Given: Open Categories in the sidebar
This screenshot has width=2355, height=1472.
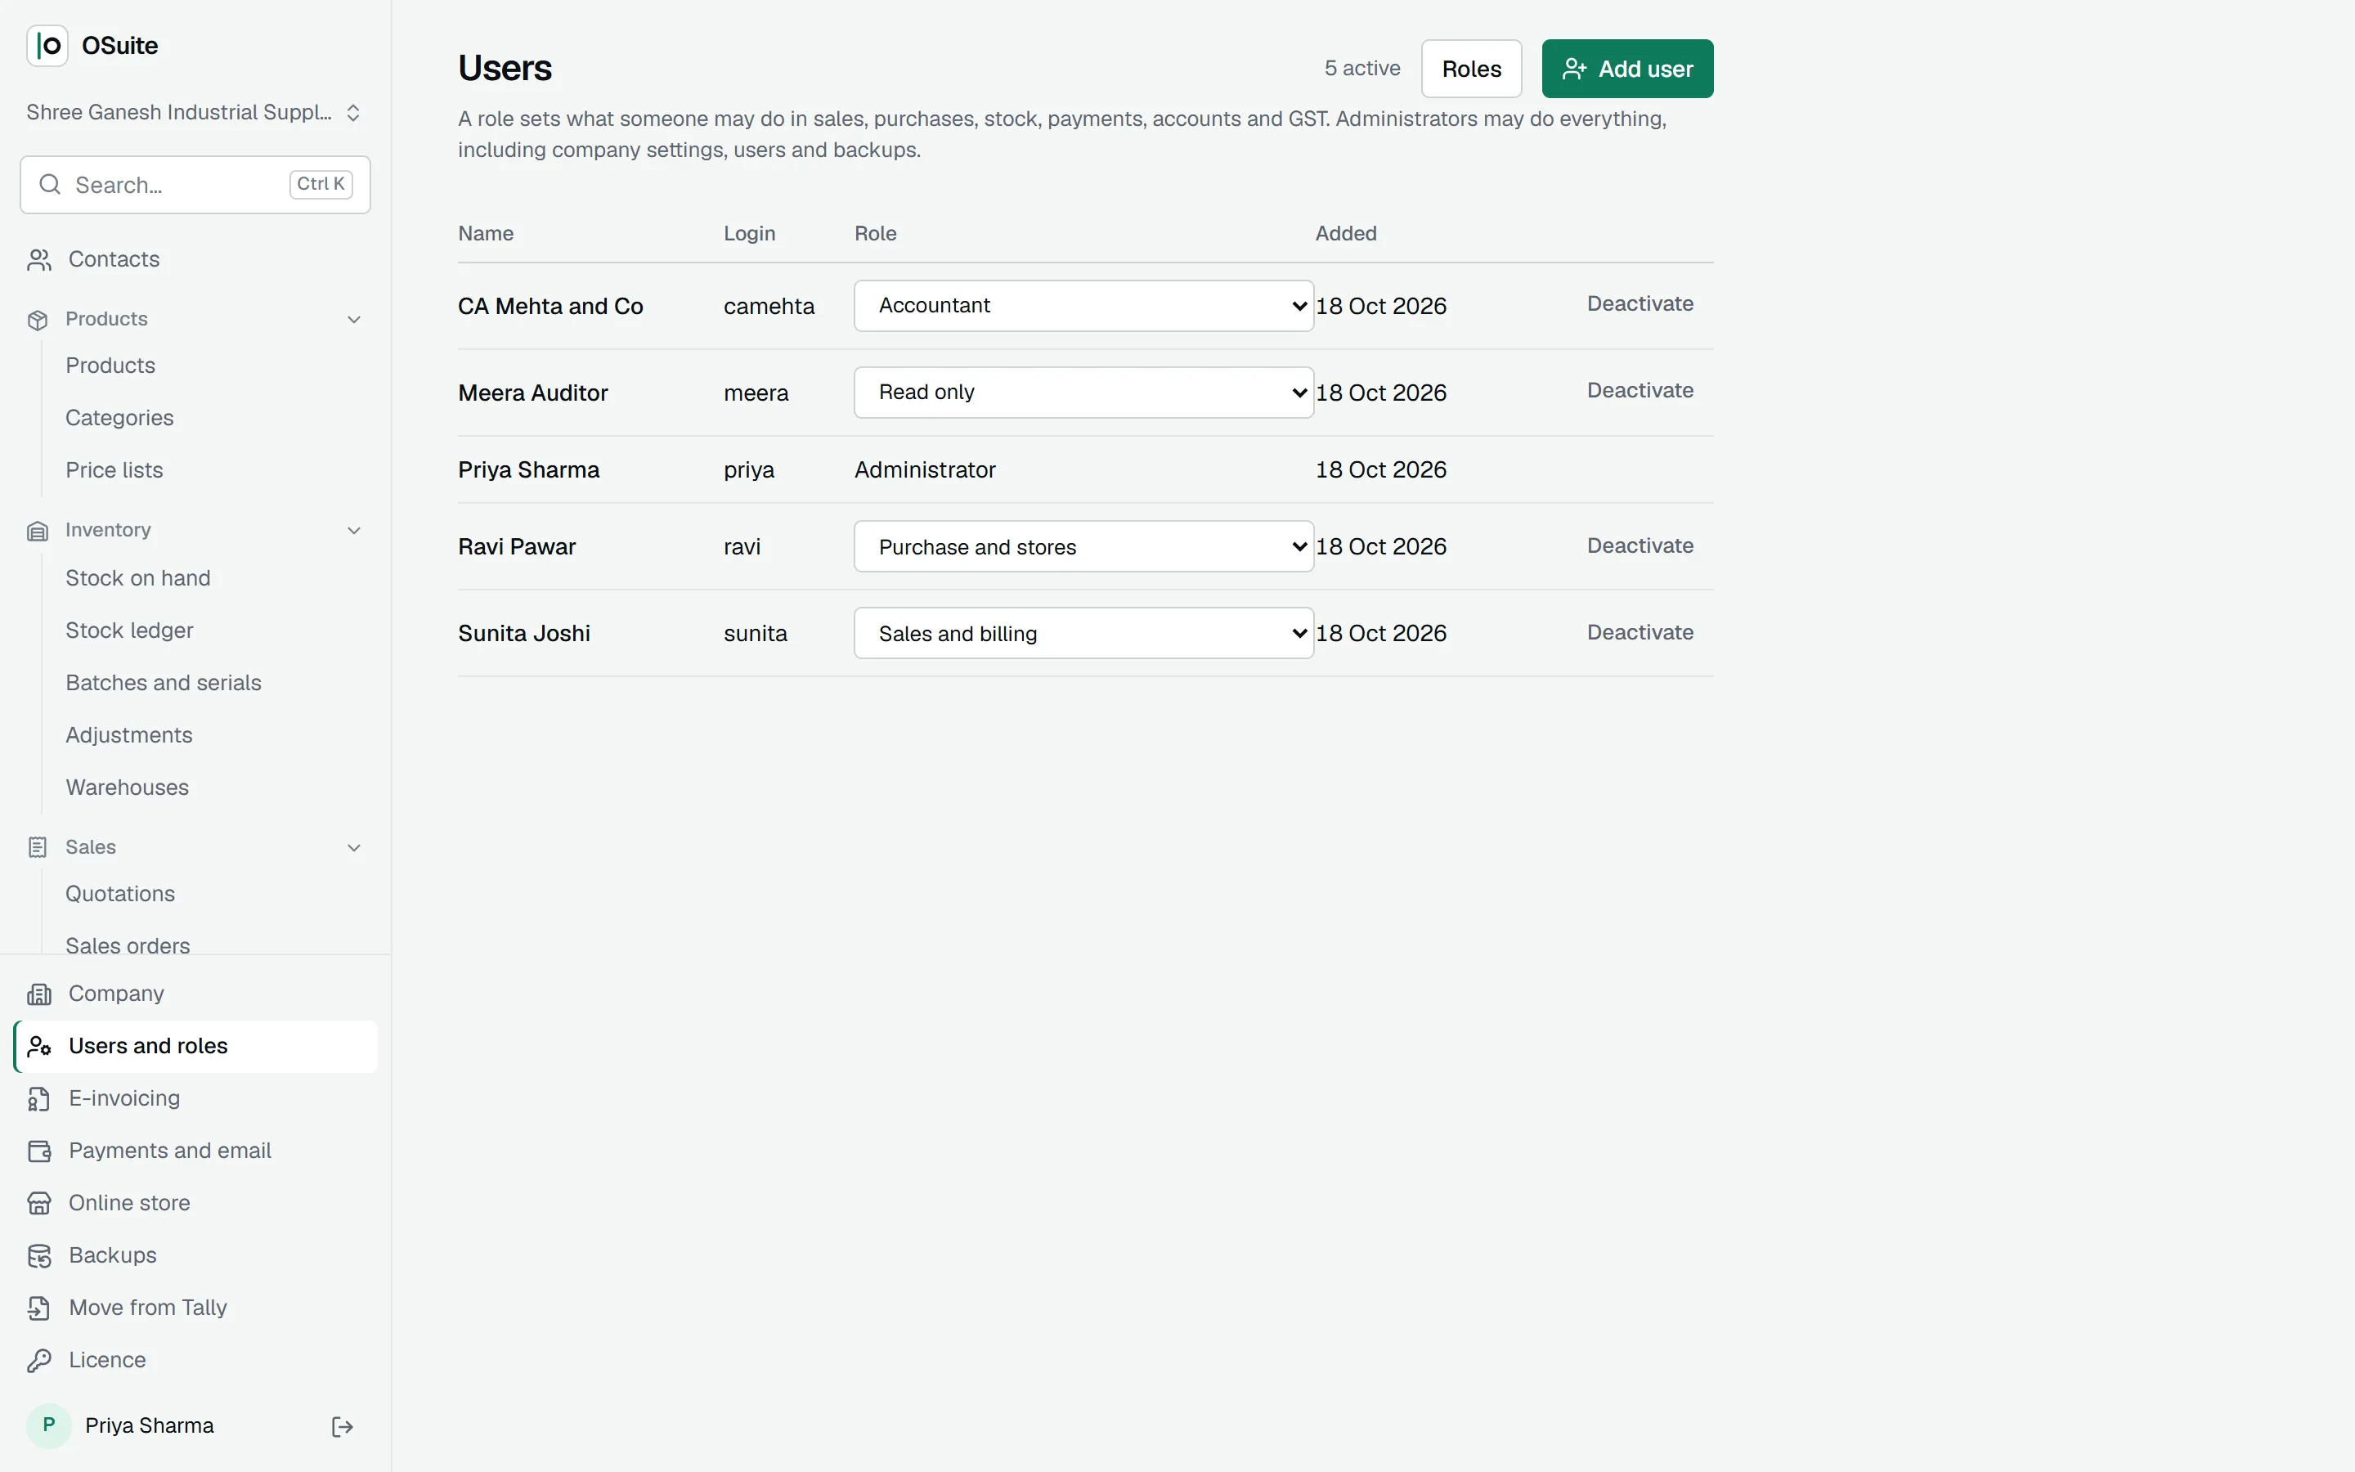Looking at the screenshot, I should click(119, 418).
